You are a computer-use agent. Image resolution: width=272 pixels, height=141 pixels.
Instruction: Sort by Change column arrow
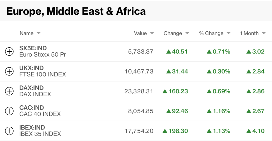(x=187, y=33)
